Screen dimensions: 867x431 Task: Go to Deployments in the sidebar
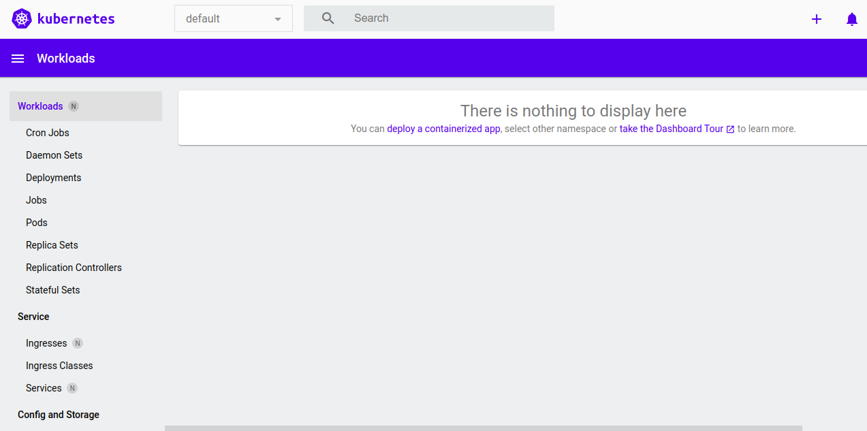click(x=53, y=178)
